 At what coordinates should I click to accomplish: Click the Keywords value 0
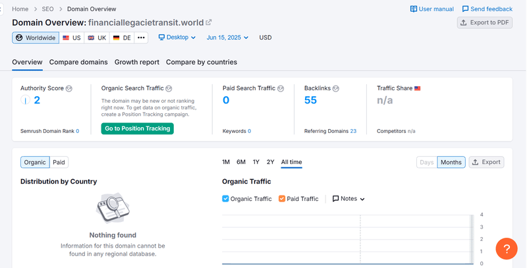point(250,131)
